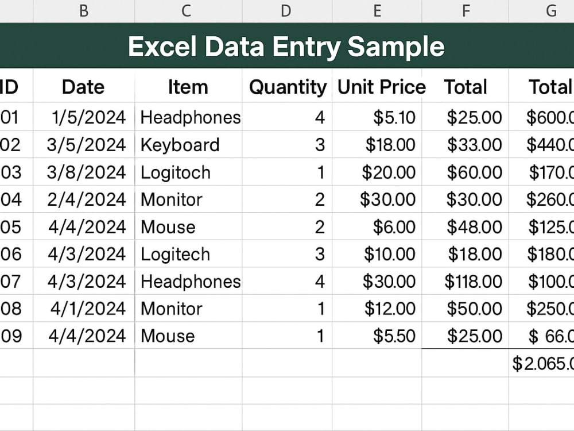The height and width of the screenshot is (431, 574).
Task: Select column D header
Action: [x=287, y=11]
